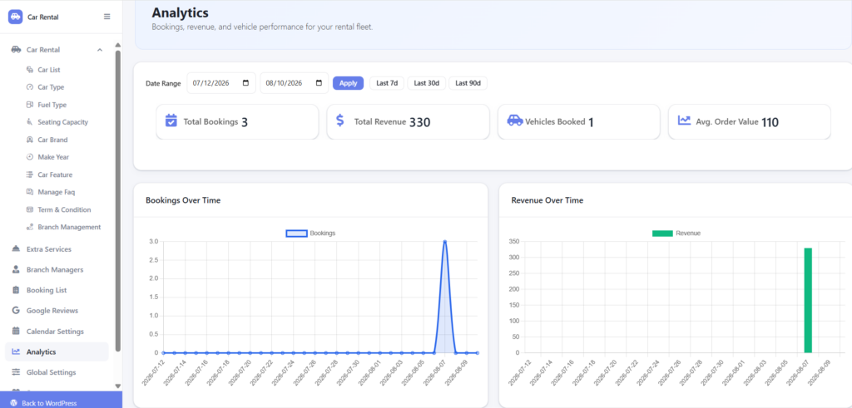Viewport: 852px width, 408px height.
Task: Click the sidebar vertical scrollbar thumb
Action: pyautogui.click(x=118, y=201)
